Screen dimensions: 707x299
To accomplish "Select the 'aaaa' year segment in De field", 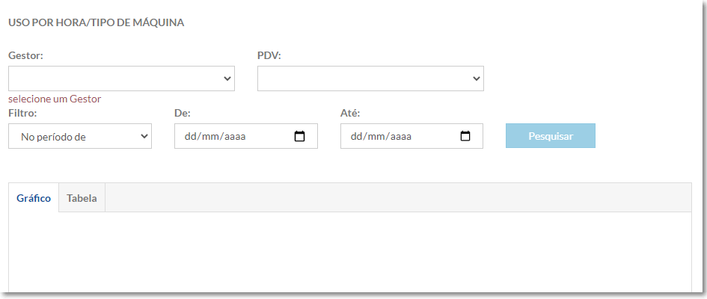I will coord(236,137).
